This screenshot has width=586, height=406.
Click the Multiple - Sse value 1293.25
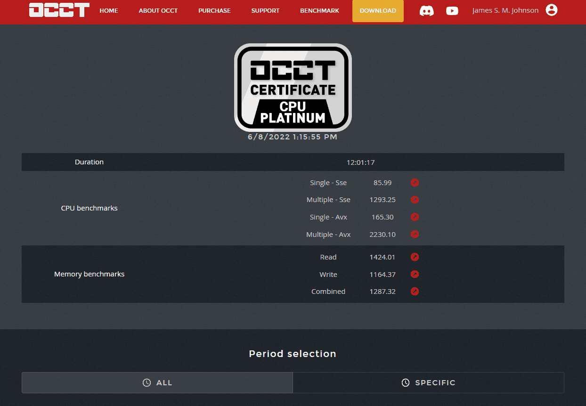(x=383, y=200)
